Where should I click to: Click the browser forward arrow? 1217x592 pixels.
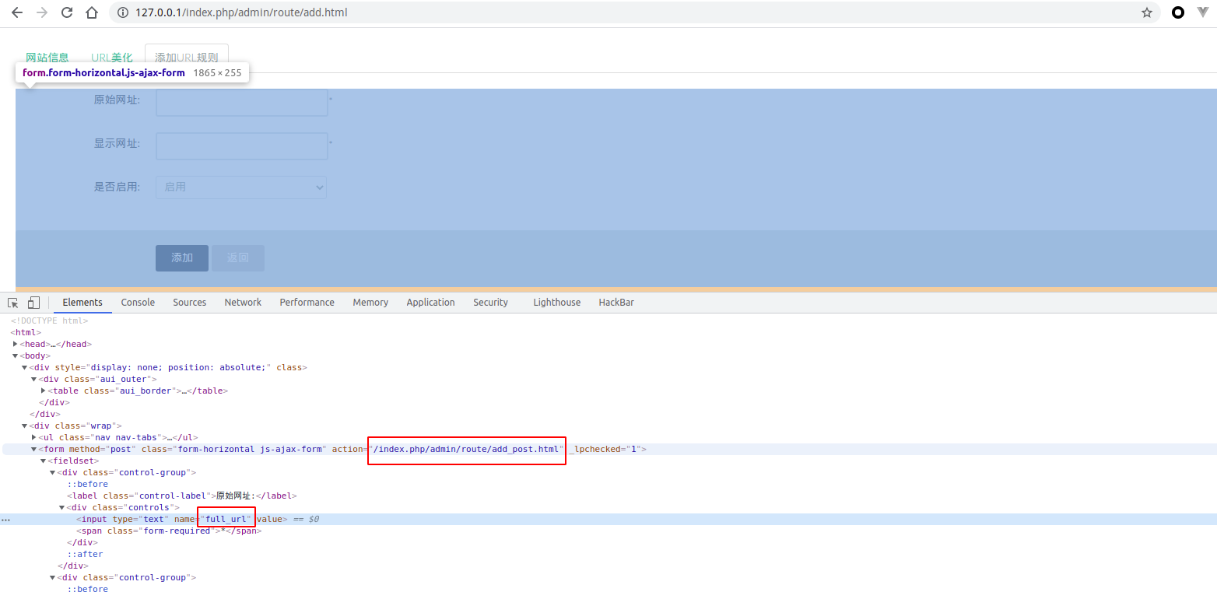(x=42, y=12)
